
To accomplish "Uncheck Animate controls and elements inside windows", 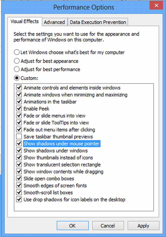I will click(x=19, y=88).
